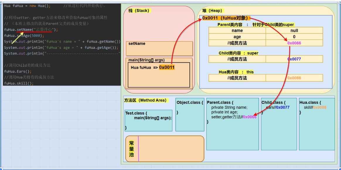The height and width of the screenshot is (170, 341).
Task: Click the println line printing dashes
Action: [x=62, y=53]
